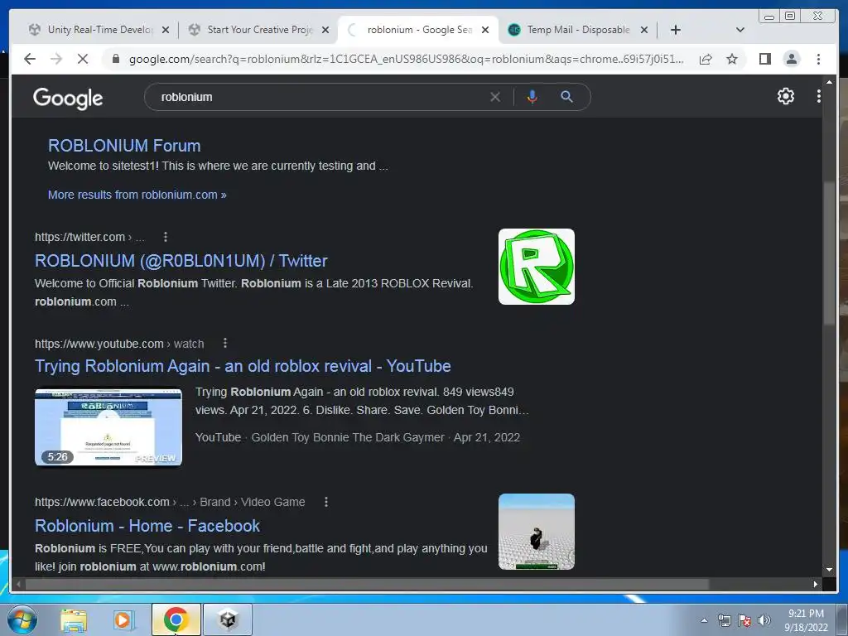Select the roblonium Google Search tab
This screenshot has width=848, height=636.
point(419,30)
